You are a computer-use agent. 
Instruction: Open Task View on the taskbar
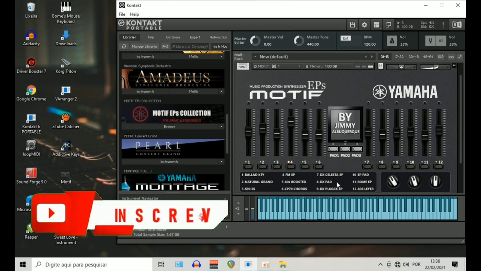(161, 265)
